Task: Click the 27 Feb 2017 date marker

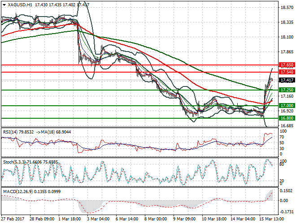Action: point(12,220)
